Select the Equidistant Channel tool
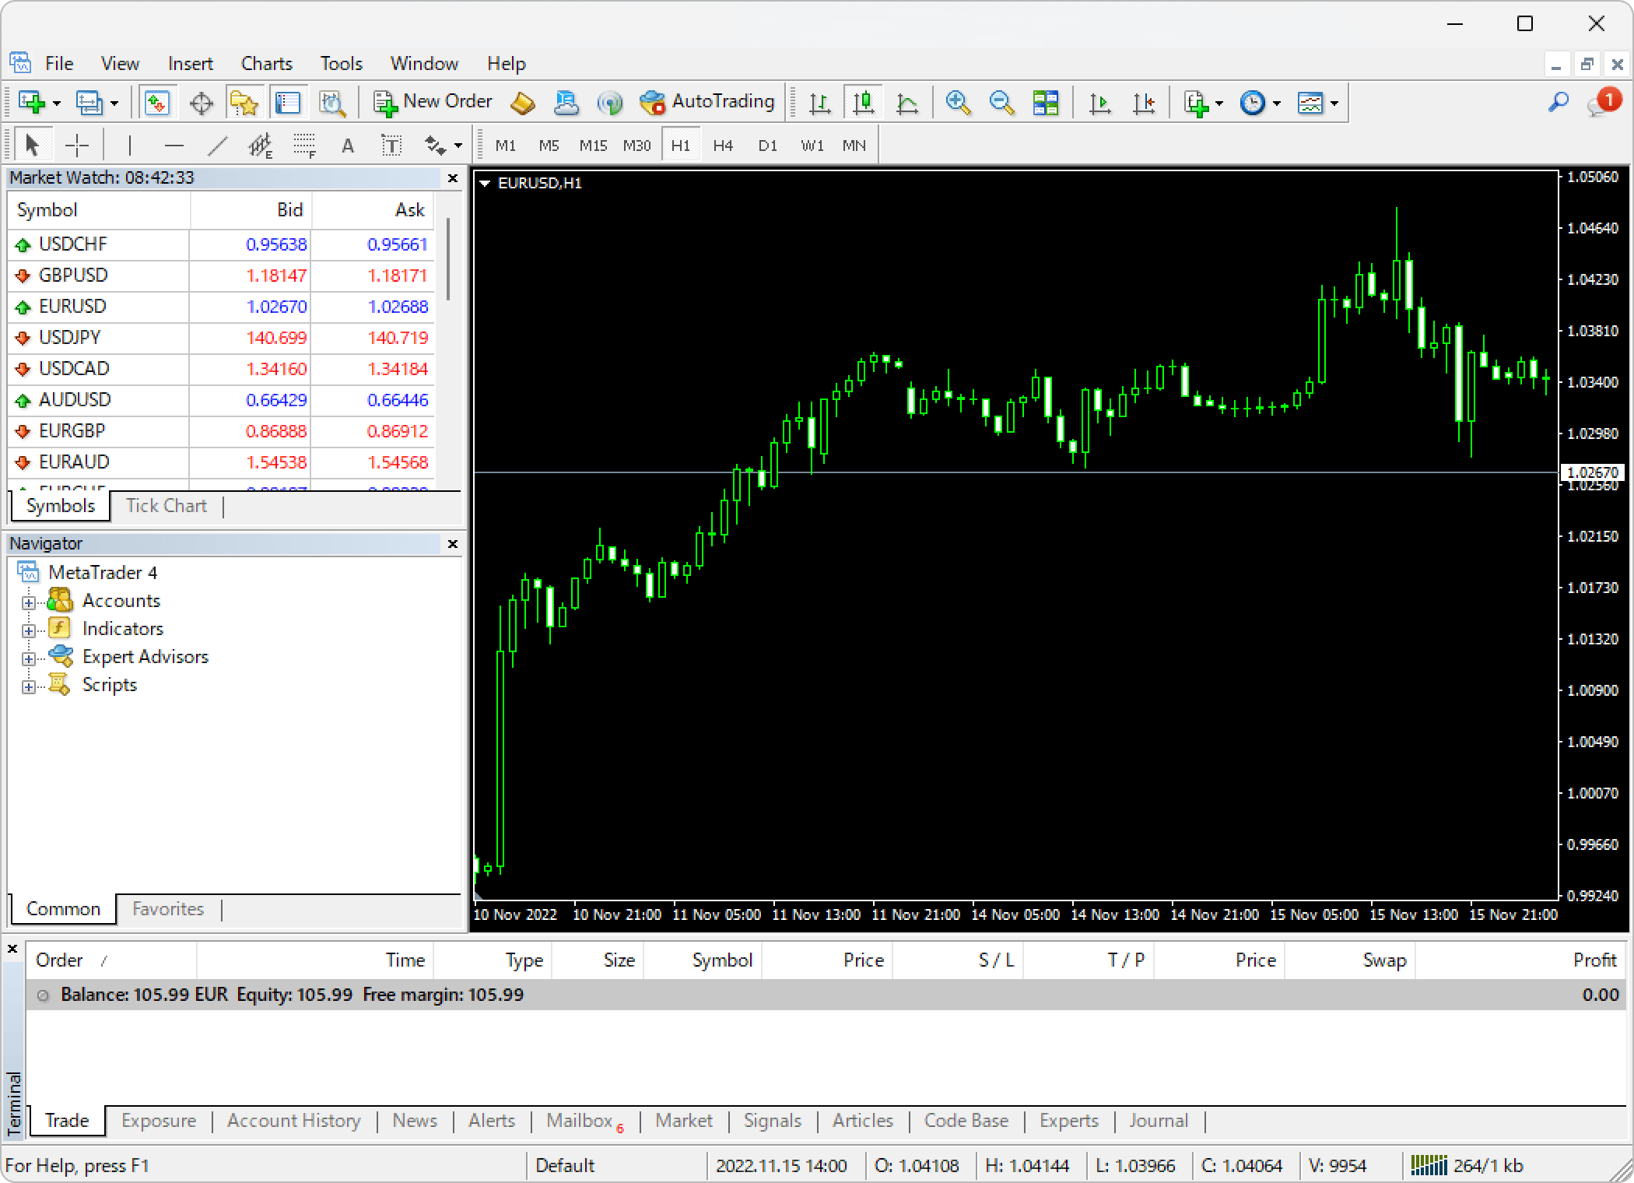The image size is (1634, 1183). [261, 146]
